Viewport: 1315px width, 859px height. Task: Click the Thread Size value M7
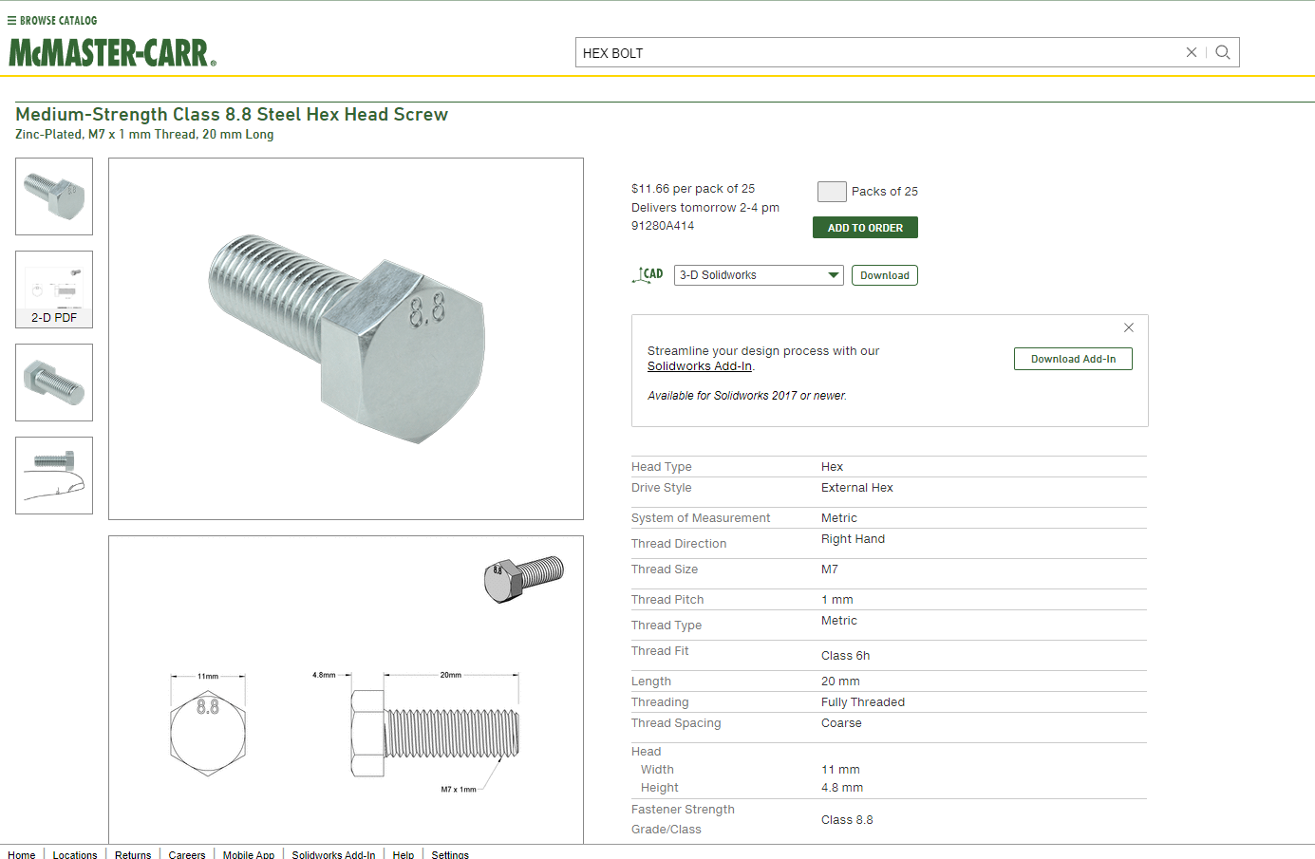click(830, 570)
